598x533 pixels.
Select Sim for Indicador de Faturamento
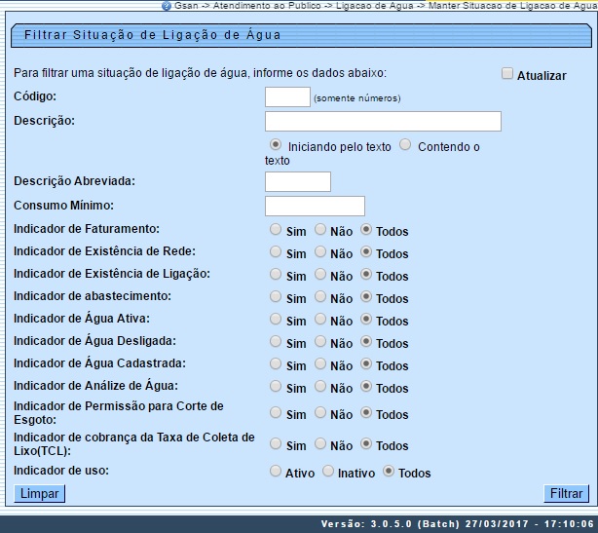276,230
